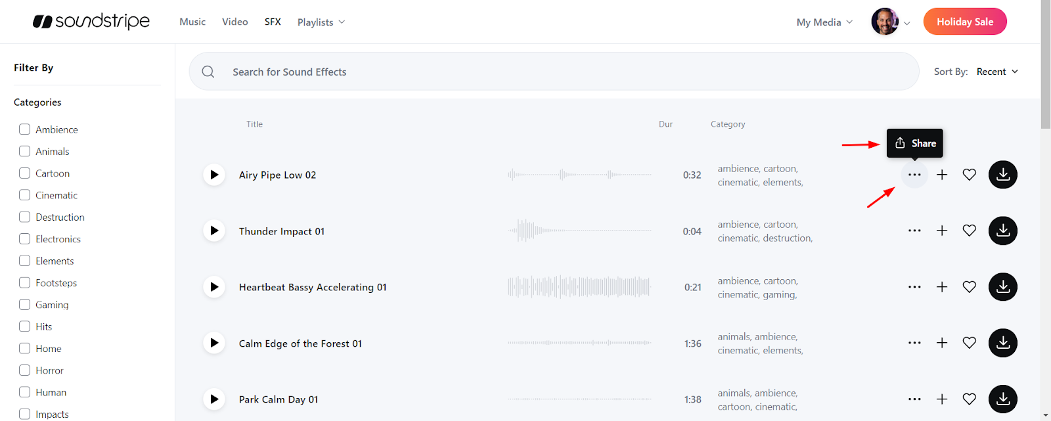1051x421 pixels.
Task: Open three-dot menu for Heartbeat Bassy Accelerating 01
Action: pos(914,287)
